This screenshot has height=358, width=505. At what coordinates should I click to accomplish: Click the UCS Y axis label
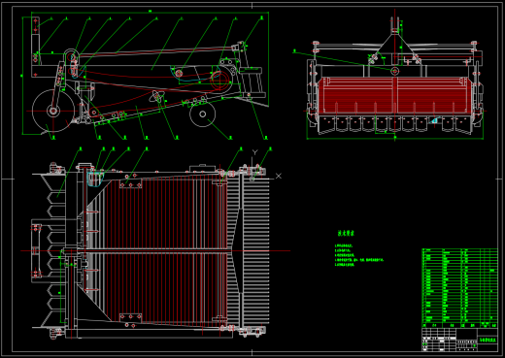tap(255, 152)
